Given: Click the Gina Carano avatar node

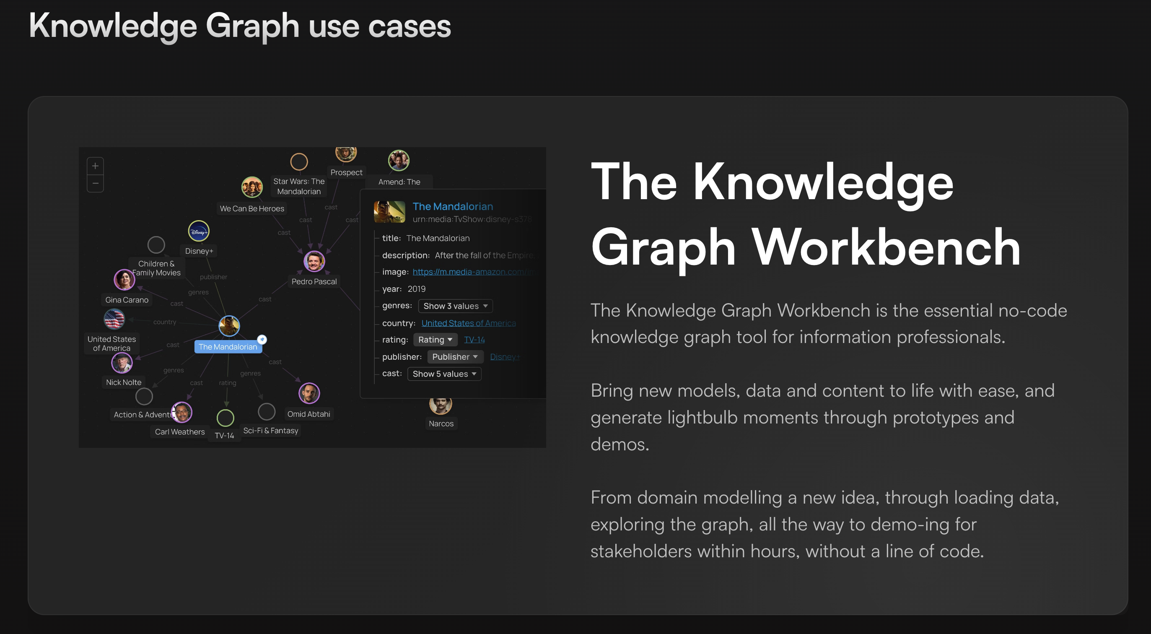Looking at the screenshot, I should pos(124,280).
